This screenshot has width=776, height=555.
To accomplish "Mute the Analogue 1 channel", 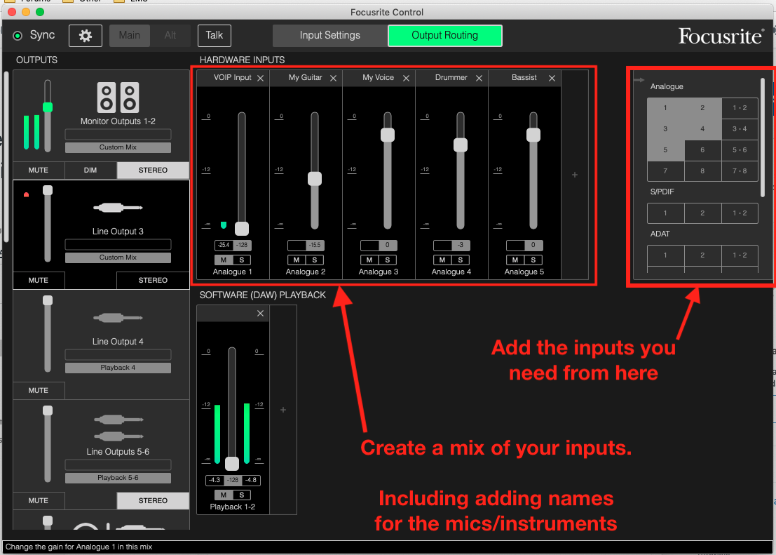I will tap(224, 260).
